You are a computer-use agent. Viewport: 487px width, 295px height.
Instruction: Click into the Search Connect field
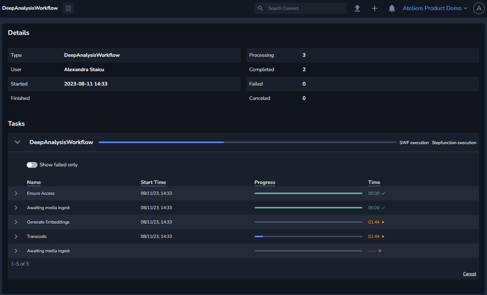(x=304, y=8)
